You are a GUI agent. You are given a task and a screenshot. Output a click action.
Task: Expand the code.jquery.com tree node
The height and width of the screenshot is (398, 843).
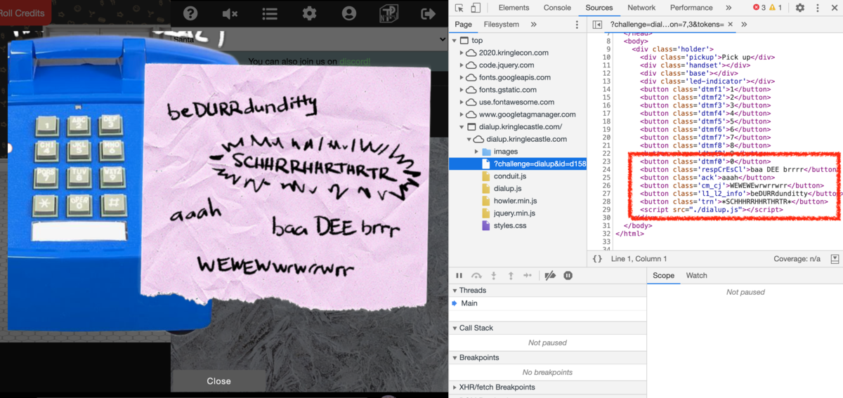pos(462,65)
